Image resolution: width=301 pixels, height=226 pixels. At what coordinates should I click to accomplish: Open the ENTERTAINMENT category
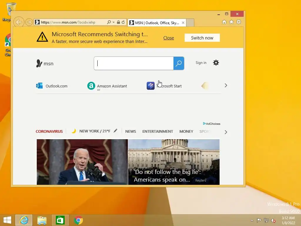158,132
